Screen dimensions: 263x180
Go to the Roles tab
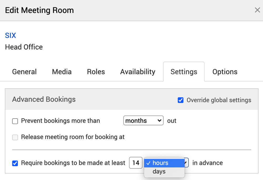[x=96, y=72]
